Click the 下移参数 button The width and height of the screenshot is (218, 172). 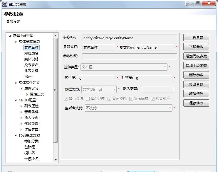tap(196, 47)
